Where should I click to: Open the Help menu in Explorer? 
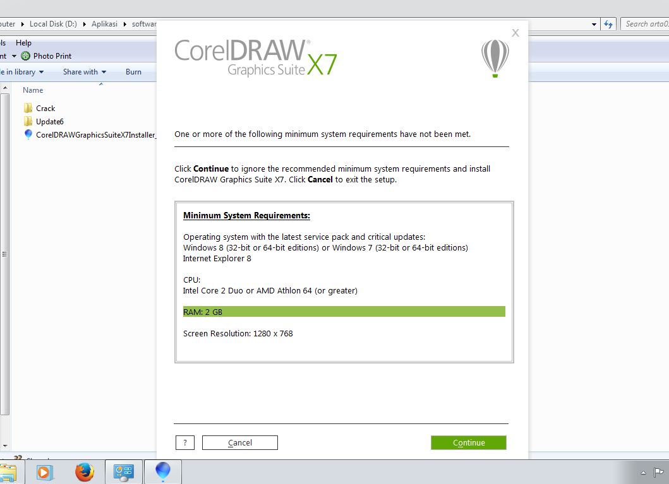coord(23,43)
